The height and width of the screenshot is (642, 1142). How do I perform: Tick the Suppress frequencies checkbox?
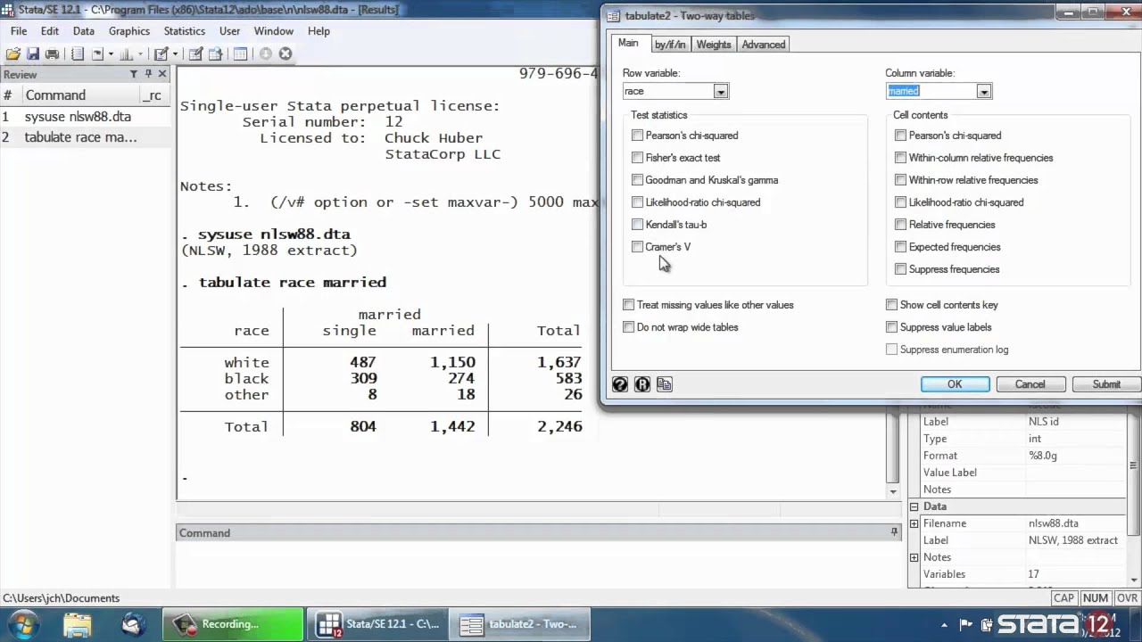coord(900,269)
